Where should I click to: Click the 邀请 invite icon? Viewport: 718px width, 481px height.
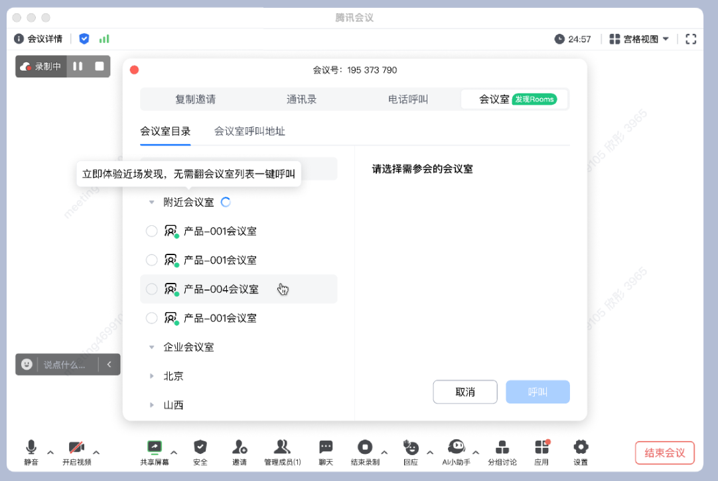(x=240, y=453)
